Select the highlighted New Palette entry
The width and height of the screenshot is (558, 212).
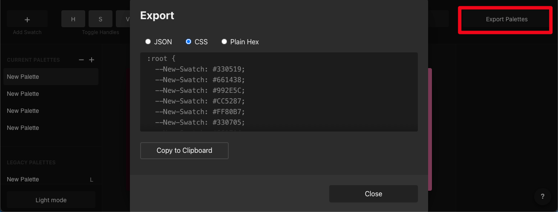click(51, 77)
